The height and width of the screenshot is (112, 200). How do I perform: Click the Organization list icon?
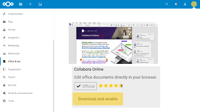(x=4, y=69)
